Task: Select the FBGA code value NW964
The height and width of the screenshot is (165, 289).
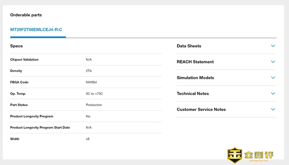Action: [91, 82]
